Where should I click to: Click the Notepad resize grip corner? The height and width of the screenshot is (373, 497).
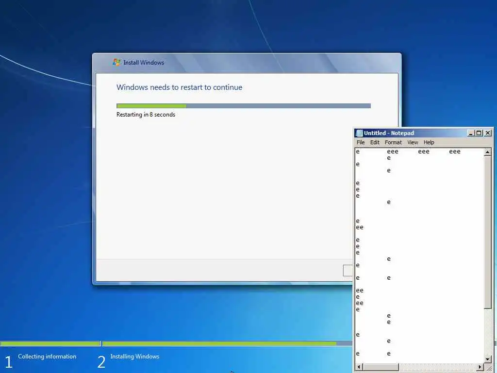coord(488,367)
